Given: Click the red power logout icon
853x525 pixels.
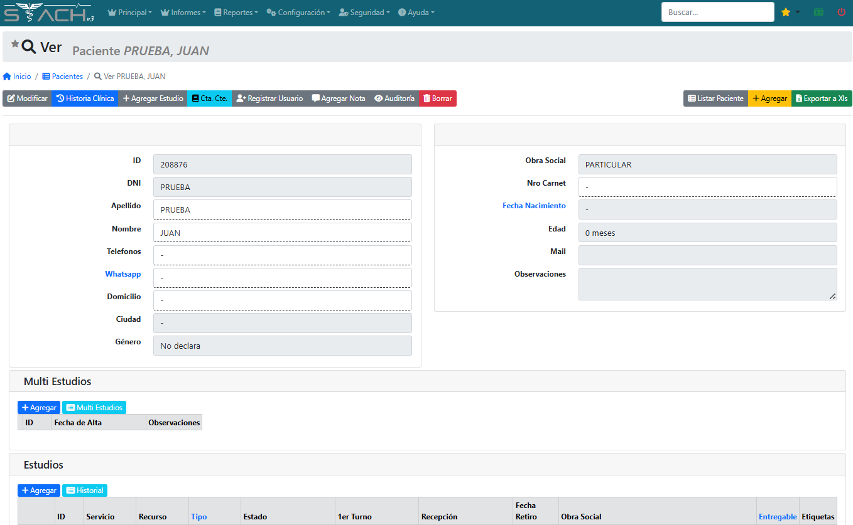Looking at the screenshot, I should click(x=842, y=13).
